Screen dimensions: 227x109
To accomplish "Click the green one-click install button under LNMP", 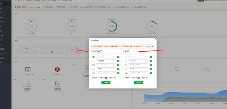I will pos(106,83).
